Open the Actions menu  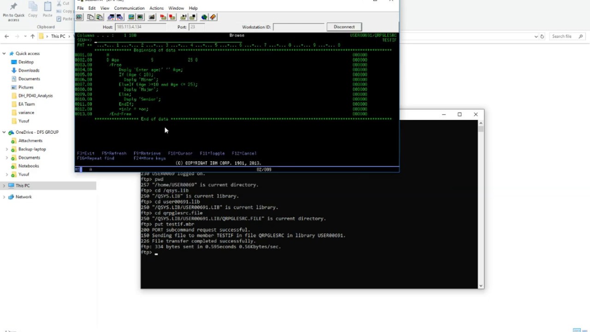pyautogui.click(x=156, y=8)
